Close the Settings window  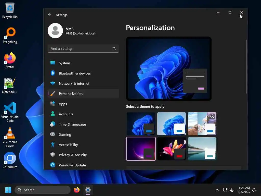242,13
